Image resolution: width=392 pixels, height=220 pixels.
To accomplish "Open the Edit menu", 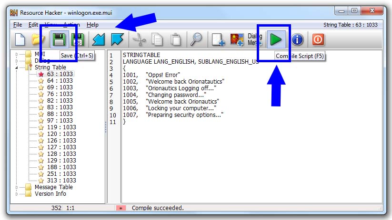I will coord(33,25).
